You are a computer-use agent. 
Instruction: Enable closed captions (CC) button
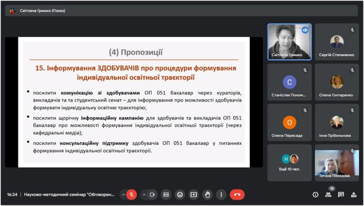(166, 195)
